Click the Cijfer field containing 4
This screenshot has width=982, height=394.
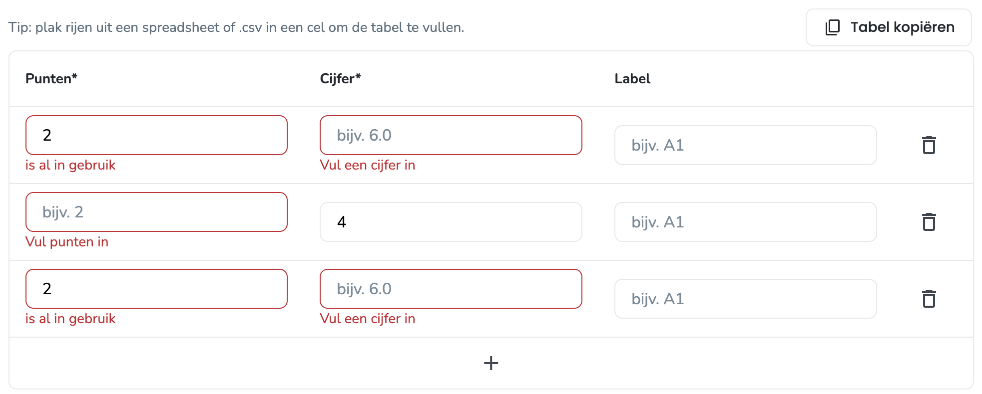tap(451, 222)
